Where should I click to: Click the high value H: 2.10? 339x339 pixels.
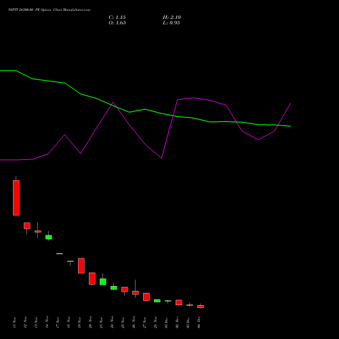point(172,18)
